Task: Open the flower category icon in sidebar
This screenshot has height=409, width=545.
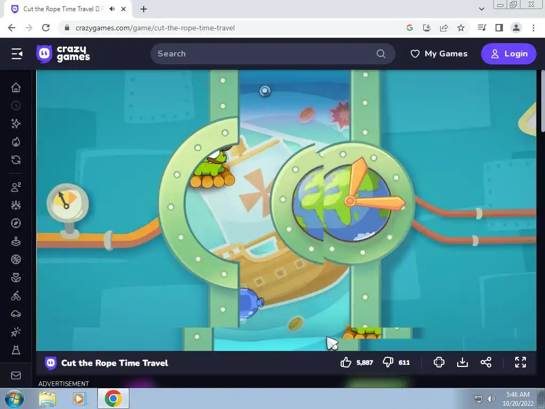Action: click(16, 277)
